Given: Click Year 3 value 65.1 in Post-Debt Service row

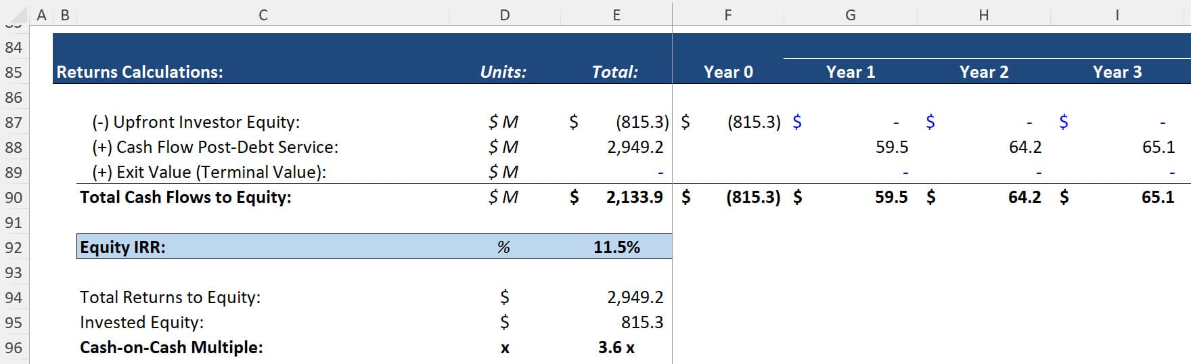Looking at the screenshot, I should click(1159, 147).
